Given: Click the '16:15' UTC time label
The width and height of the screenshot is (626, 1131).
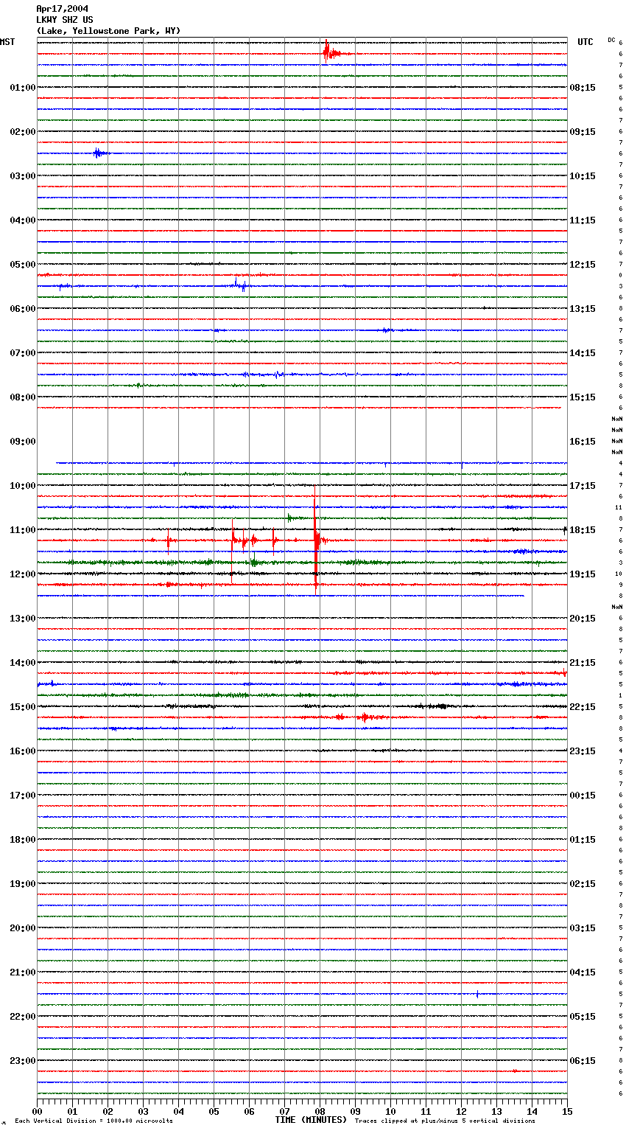Looking at the screenshot, I should [x=583, y=442].
